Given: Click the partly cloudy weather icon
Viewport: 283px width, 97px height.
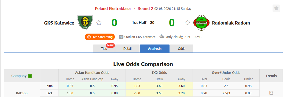Looking at the screenshot, I should pos(161,37).
